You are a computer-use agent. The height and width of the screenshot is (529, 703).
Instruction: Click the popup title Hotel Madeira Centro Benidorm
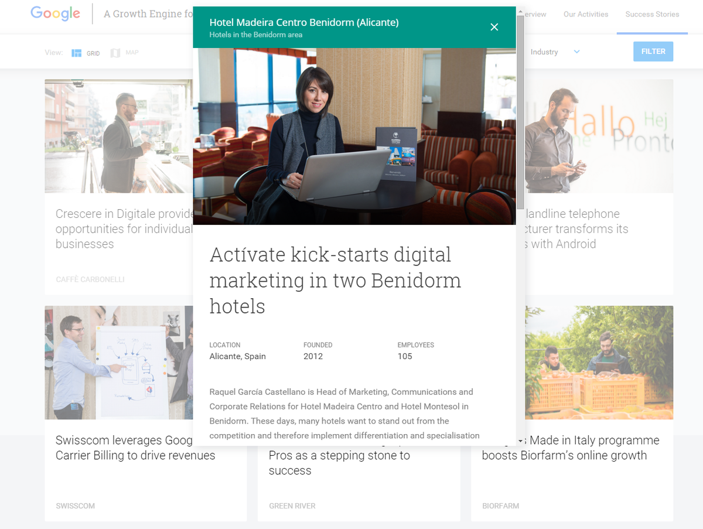point(304,22)
